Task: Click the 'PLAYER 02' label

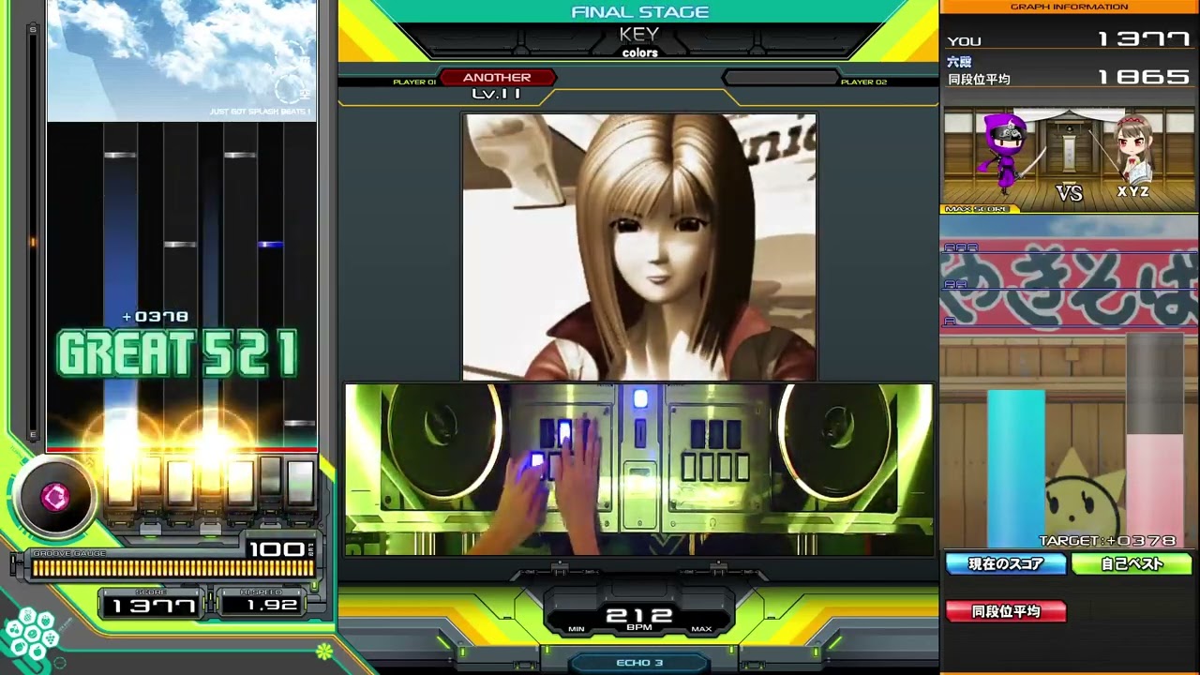Action: 863,82
